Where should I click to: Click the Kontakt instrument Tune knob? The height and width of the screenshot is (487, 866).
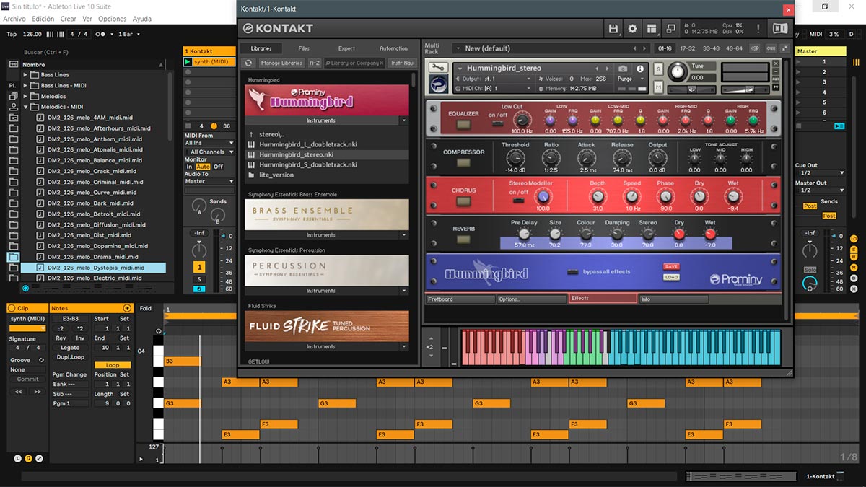tap(678, 71)
